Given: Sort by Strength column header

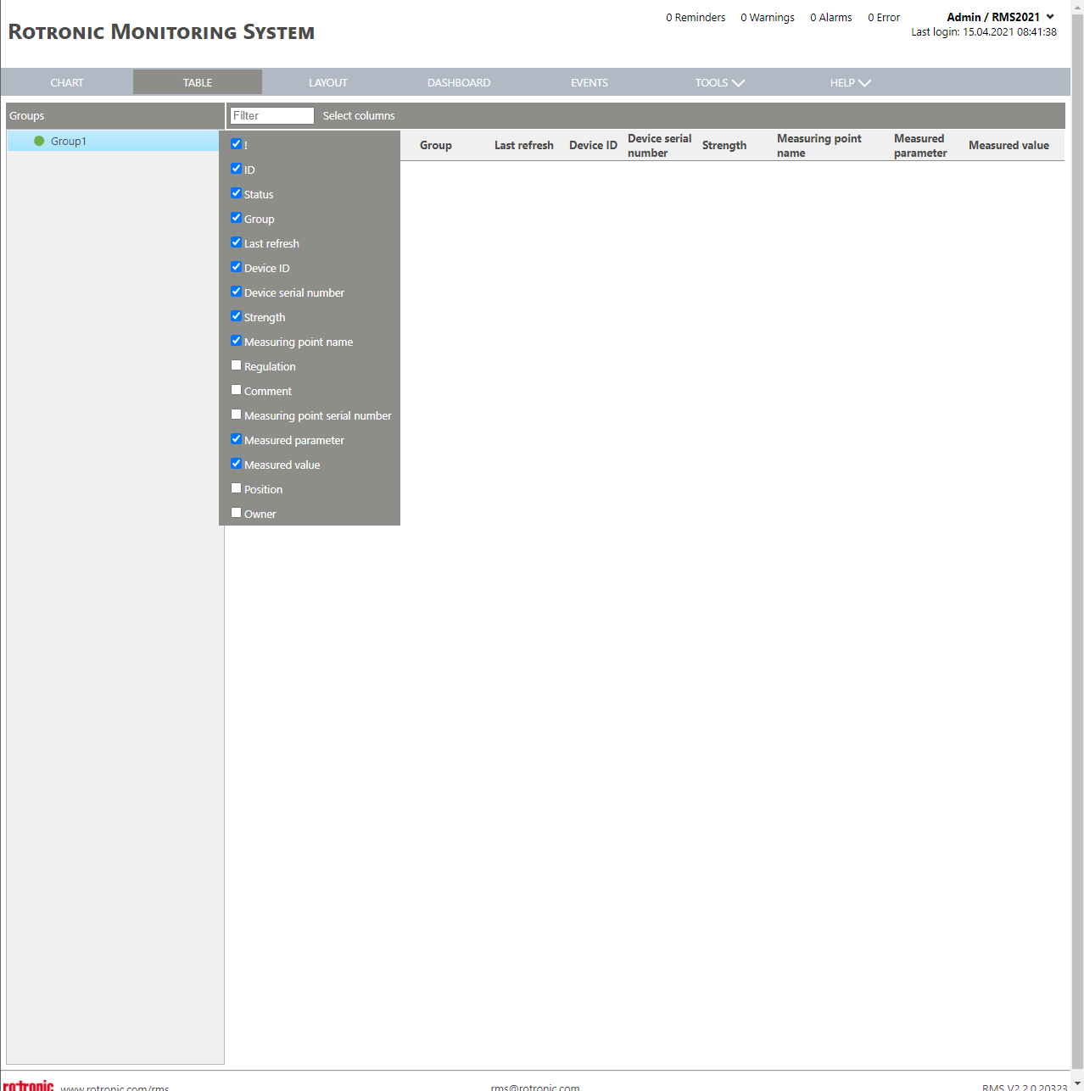Looking at the screenshot, I should (724, 146).
